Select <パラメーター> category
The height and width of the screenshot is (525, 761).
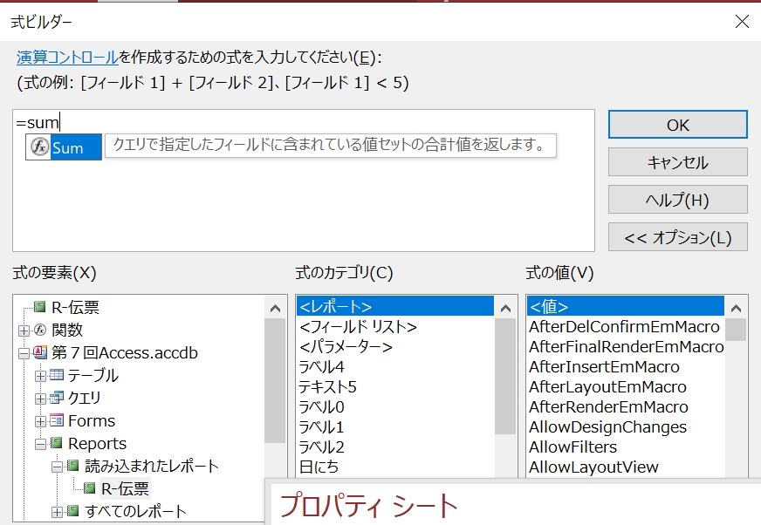pos(395,346)
